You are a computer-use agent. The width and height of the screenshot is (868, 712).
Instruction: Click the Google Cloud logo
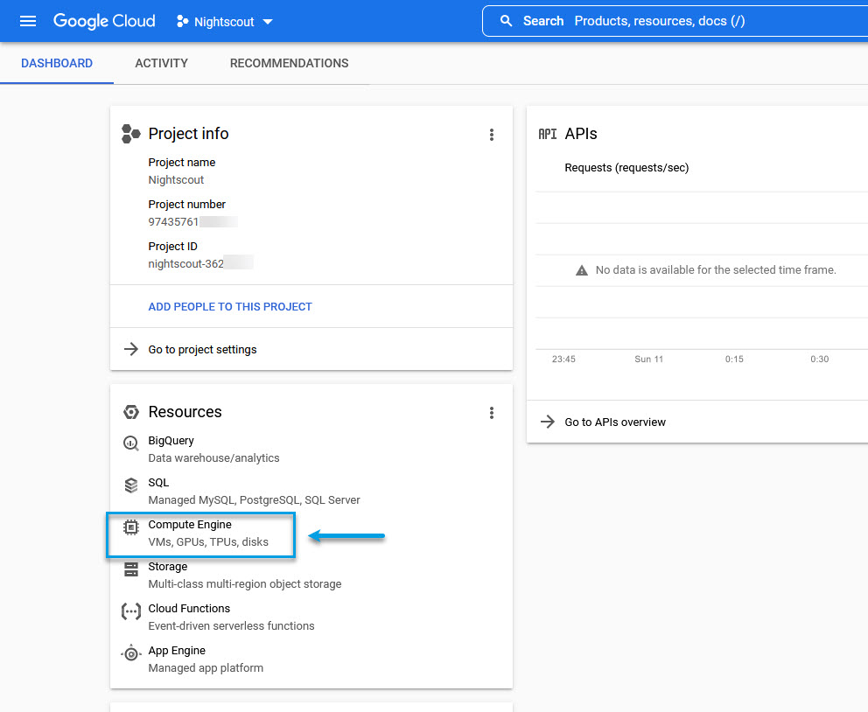(x=104, y=21)
